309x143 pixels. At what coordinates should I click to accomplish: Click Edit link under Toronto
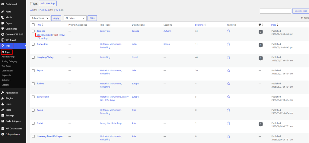click(38, 35)
